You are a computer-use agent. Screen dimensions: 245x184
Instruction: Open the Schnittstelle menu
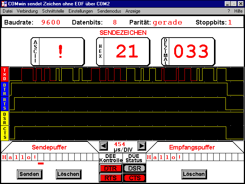point(53,11)
